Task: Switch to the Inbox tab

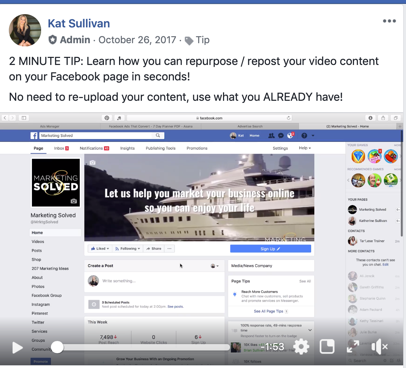Action: click(x=61, y=148)
